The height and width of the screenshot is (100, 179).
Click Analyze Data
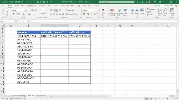(172, 12)
